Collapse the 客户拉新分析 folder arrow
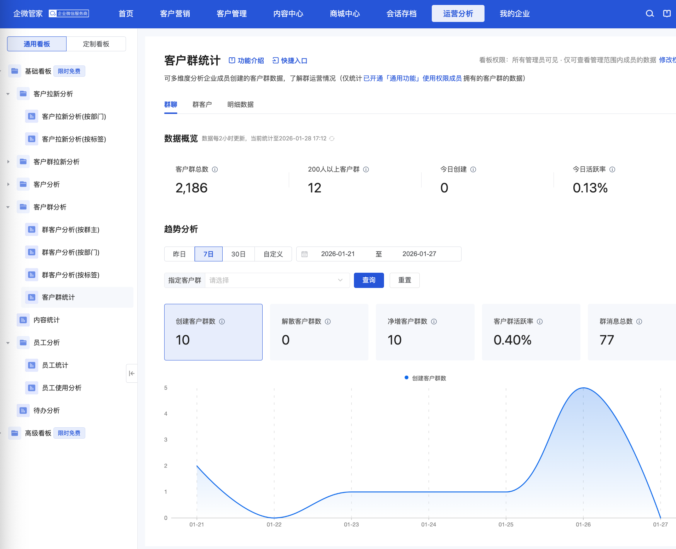This screenshot has width=676, height=549. (8, 94)
